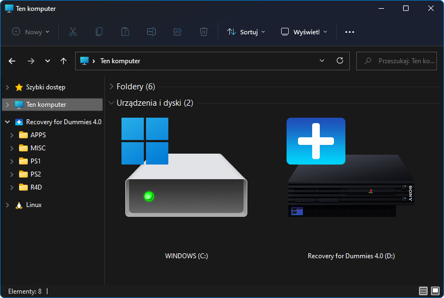This screenshot has height=298, width=444.
Task: Click the Elementy: 8 status text
Action: (x=25, y=291)
